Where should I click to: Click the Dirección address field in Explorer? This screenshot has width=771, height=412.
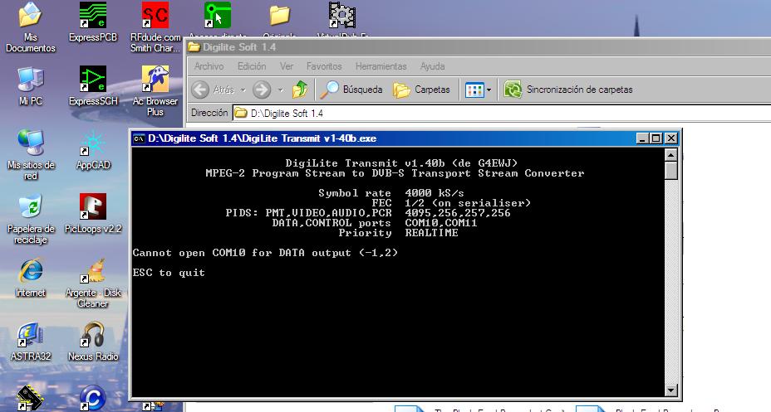coord(502,114)
